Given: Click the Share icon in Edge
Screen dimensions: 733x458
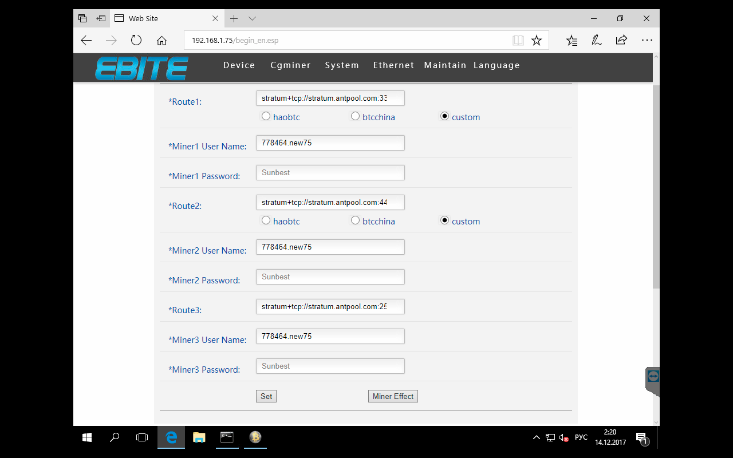Looking at the screenshot, I should [x=621, y=40].
